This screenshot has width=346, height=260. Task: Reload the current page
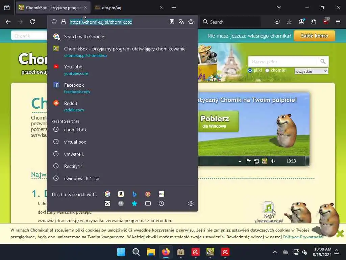pos(32,22)
